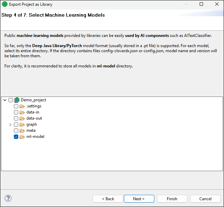The width and height of the screenshot is (224, 207).
Task: Check the graph folder checkbox
Action: (16, 125)
